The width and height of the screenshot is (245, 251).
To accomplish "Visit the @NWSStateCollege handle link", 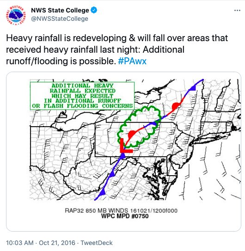I will 60,19.
